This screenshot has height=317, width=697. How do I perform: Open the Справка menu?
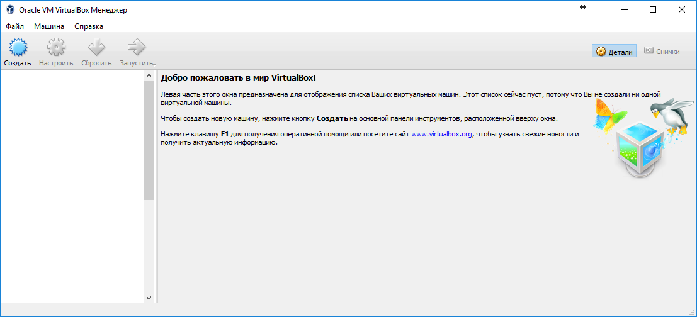click(89, 26)
